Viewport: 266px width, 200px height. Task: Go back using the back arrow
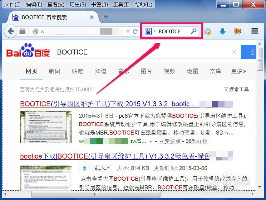click(x=10, y=31)
